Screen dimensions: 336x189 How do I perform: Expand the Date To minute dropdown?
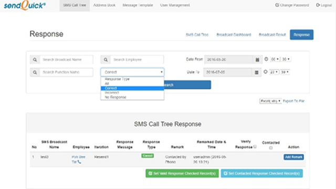(285, 72)
